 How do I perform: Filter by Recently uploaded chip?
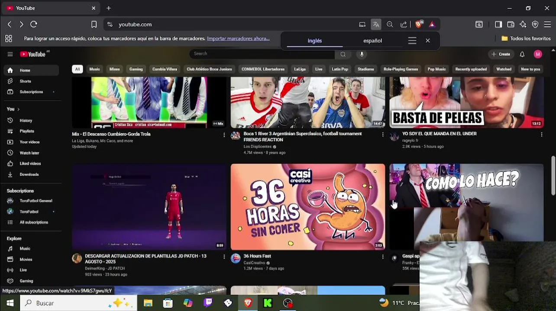(x=471, y=69)
